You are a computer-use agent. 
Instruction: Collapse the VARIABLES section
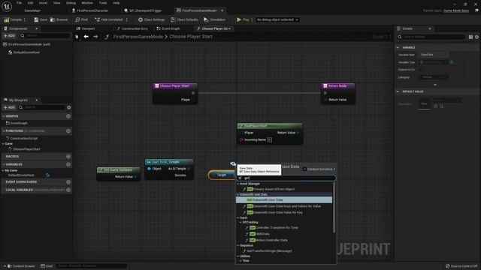click(x=4, y=164)
